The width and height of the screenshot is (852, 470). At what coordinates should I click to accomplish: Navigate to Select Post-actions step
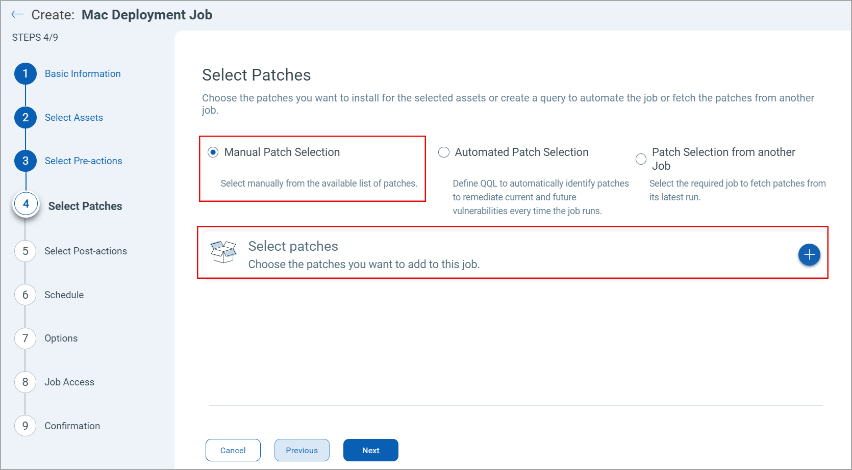click(25, 251)
